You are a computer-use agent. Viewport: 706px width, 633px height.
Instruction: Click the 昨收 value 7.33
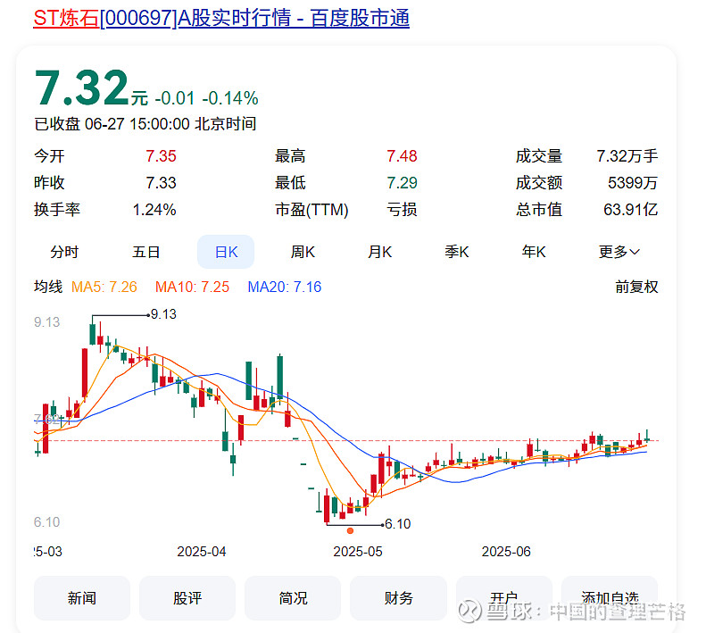tap(161, 183)
